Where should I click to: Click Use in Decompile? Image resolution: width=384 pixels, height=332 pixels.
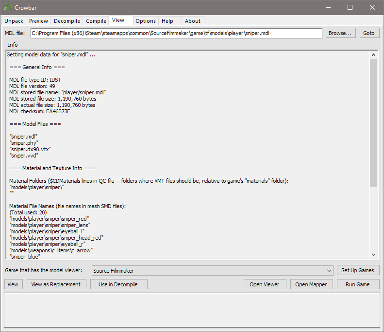[x=118, y=284]
